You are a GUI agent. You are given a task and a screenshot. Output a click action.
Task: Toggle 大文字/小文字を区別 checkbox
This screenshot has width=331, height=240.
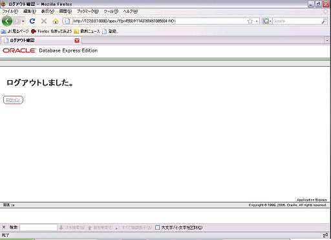(157, 228)
